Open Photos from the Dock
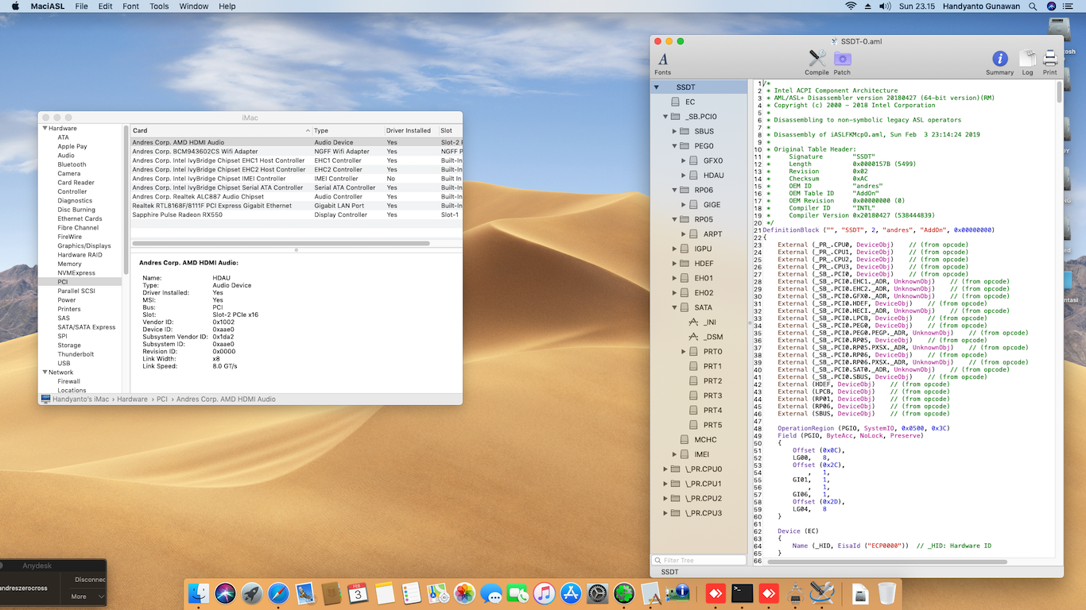 [464, 593]
